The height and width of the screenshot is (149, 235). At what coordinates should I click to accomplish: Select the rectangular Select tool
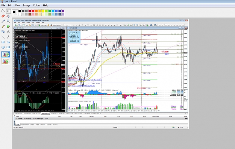8,11
